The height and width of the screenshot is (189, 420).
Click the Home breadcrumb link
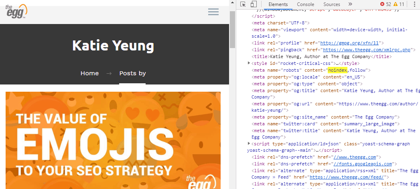point(89,73)
